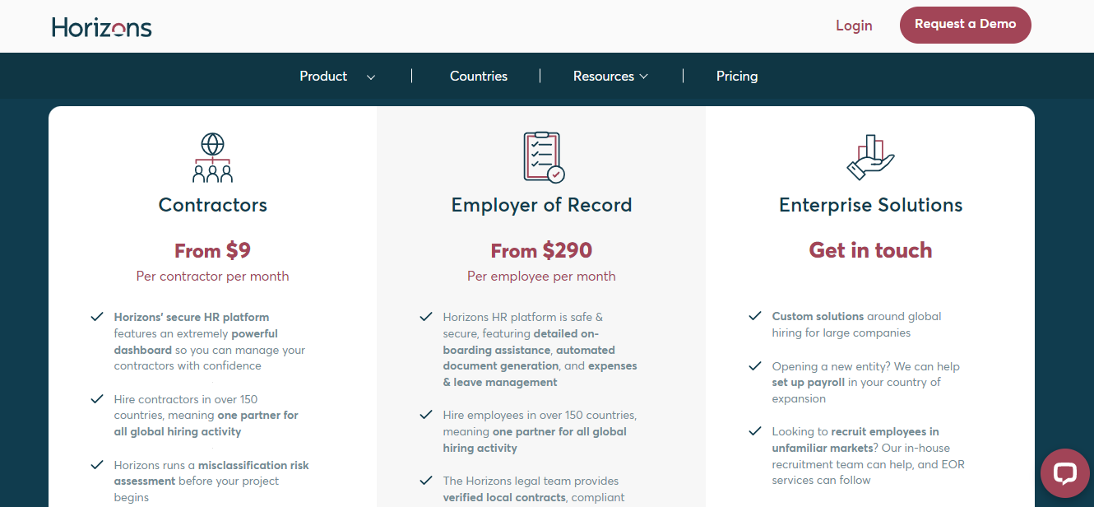Click checkmark next to Custom solutions text
Image resolution: width=1094 pixels, height=507 pixels.
(x=755, y=316)
